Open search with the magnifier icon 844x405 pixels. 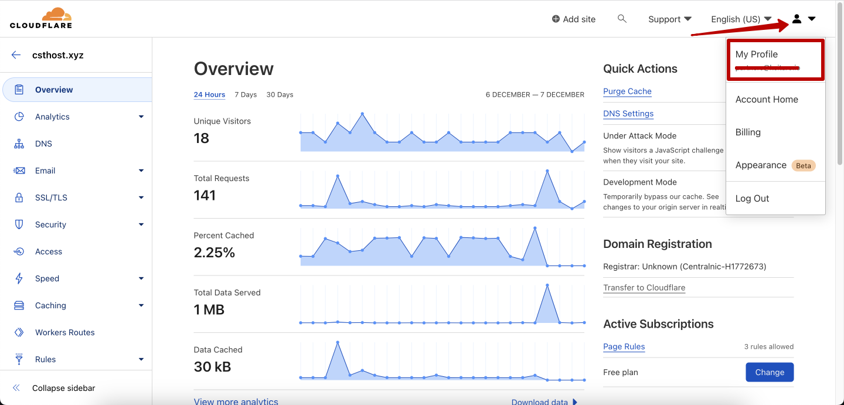pyautogui.click(x=622, y=19)
